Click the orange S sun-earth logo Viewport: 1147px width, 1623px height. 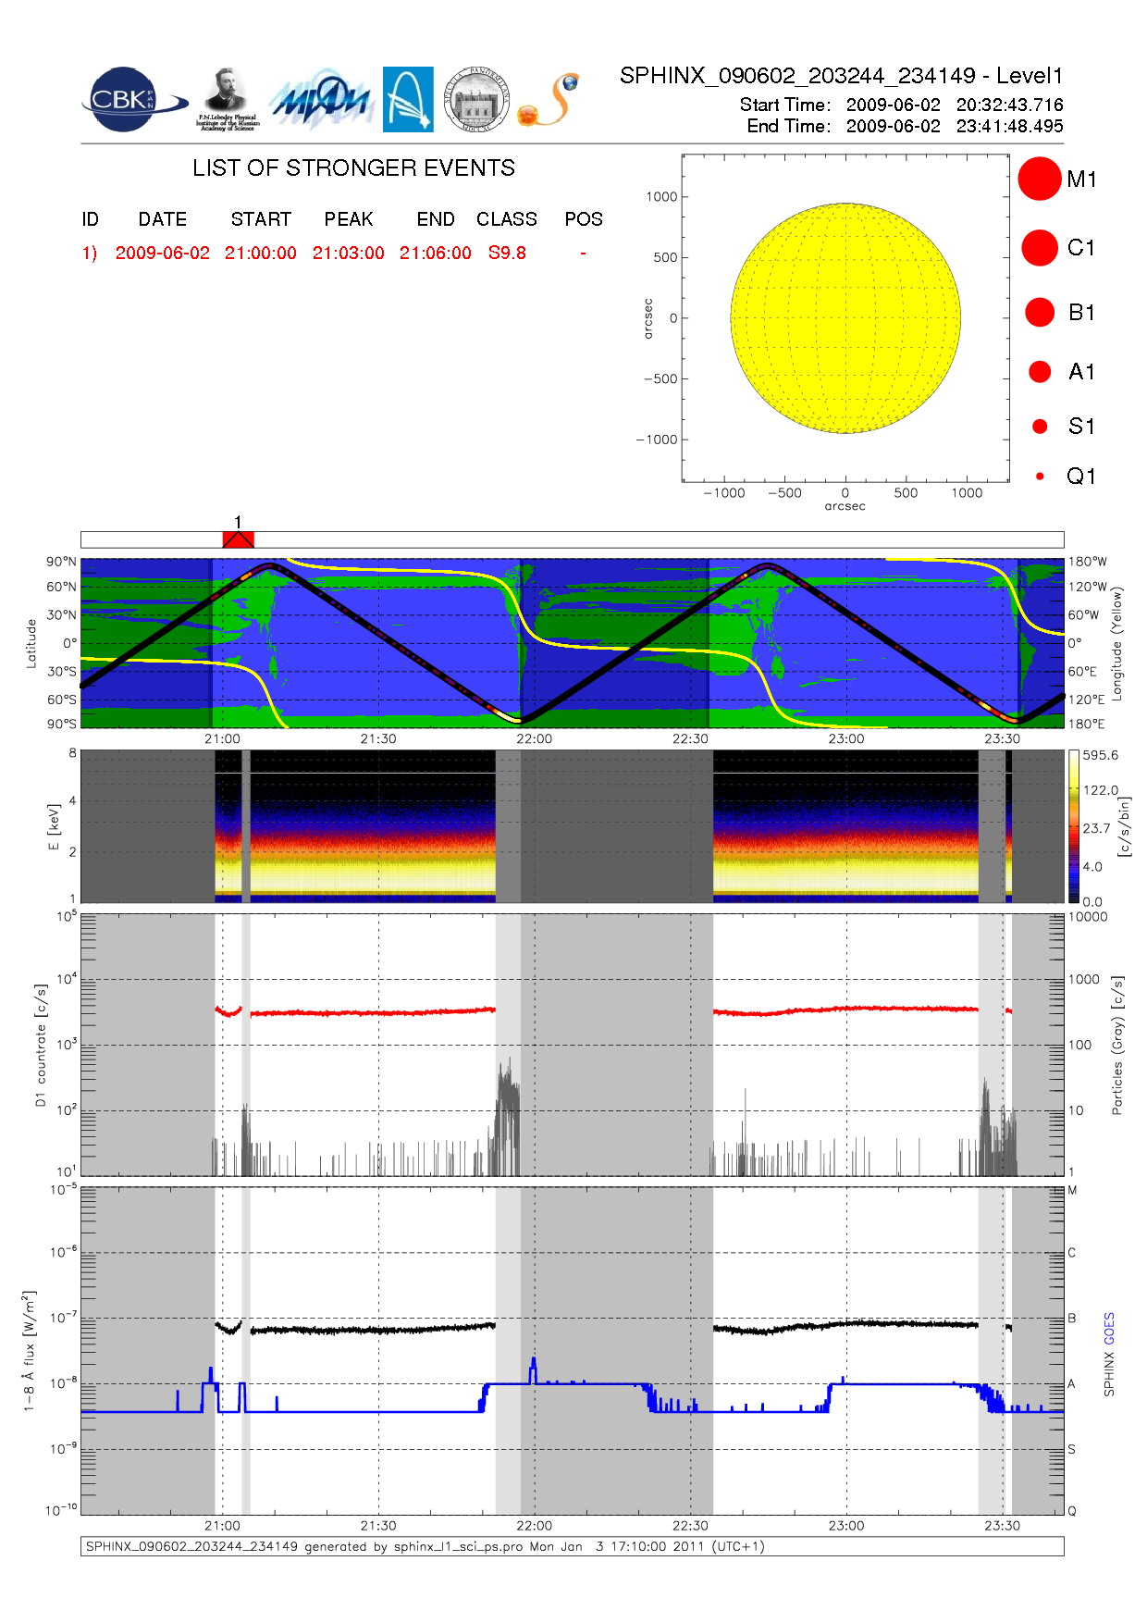coord(549,100)
